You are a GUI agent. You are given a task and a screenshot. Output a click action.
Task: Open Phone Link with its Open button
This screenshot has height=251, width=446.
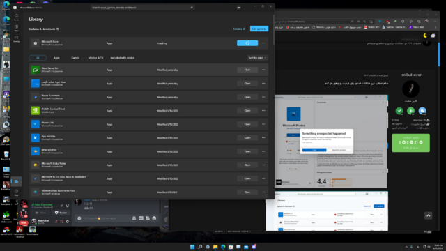[x=247, y=124]
